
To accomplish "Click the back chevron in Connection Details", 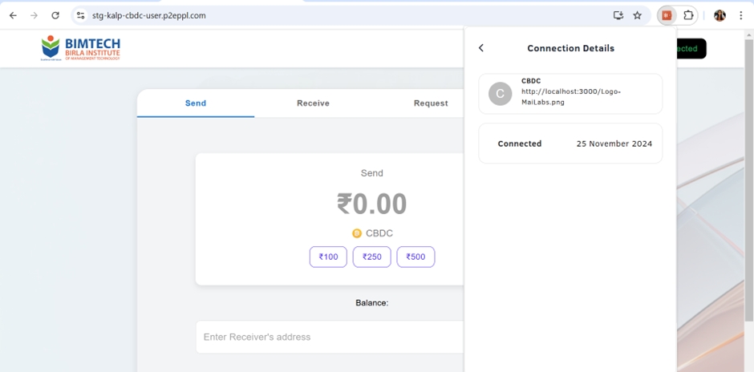I will 481,48.
